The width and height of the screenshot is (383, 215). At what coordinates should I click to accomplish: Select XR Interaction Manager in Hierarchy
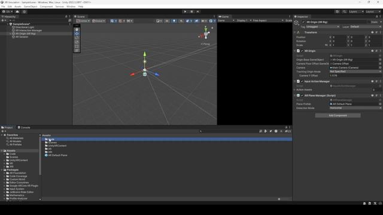click(x=29, y=30)
